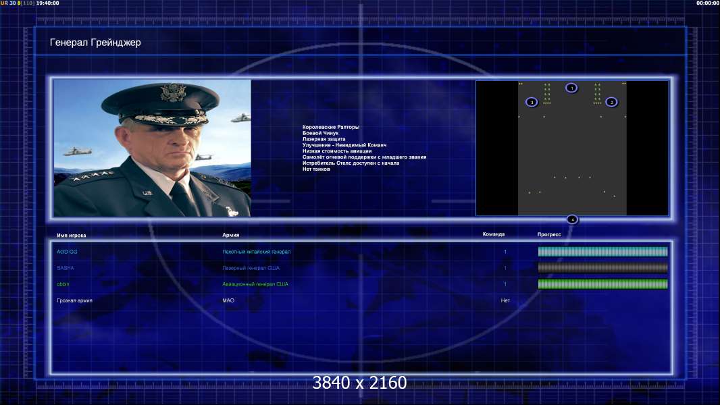This screenshot has width=720, height=405.
Task: Click the clock reading 19:40:00
Action: (48, 3)
